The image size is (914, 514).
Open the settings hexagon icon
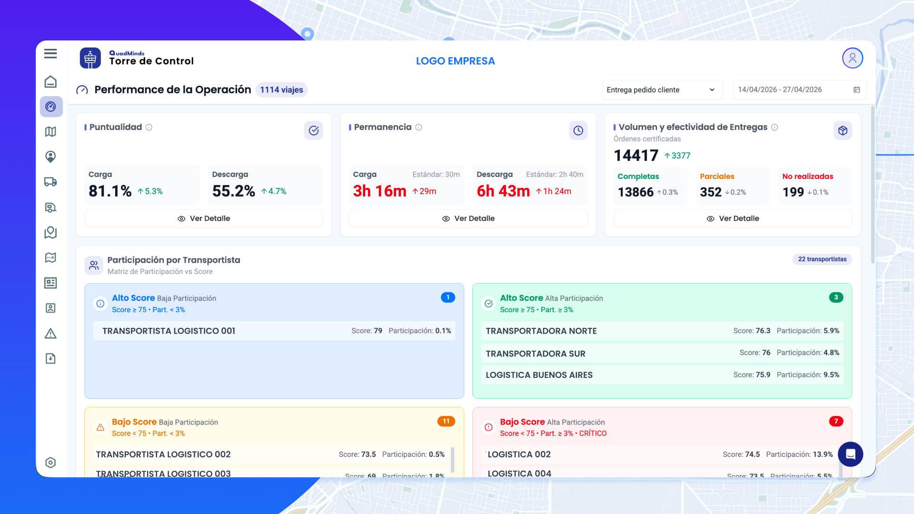[50, 463]
